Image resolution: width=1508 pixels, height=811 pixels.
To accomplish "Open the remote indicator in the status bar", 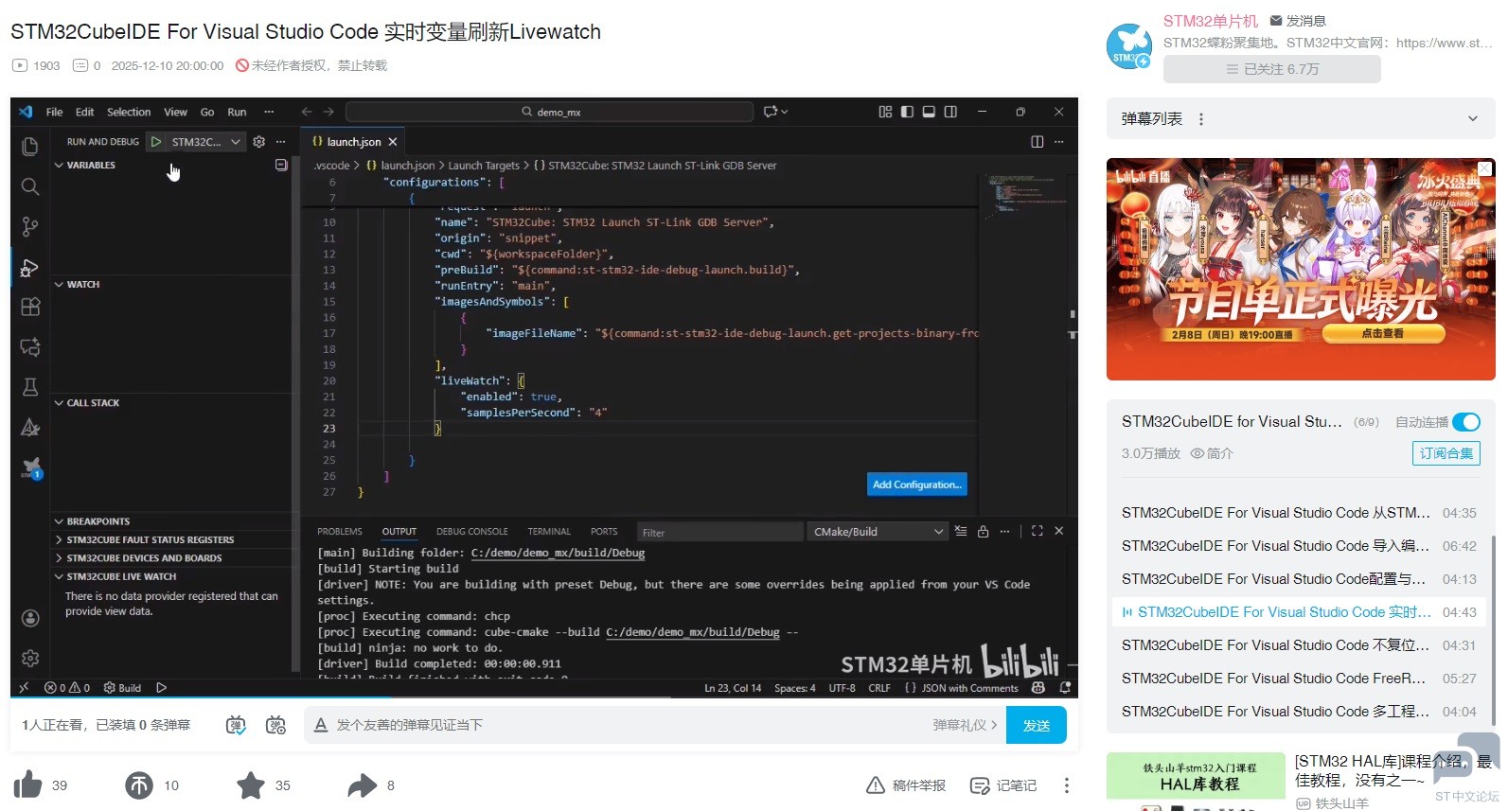I will click(x=24, y=688).
